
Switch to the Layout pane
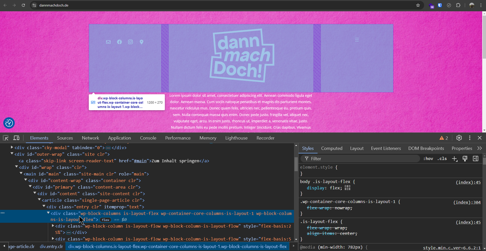click(357, 148)
